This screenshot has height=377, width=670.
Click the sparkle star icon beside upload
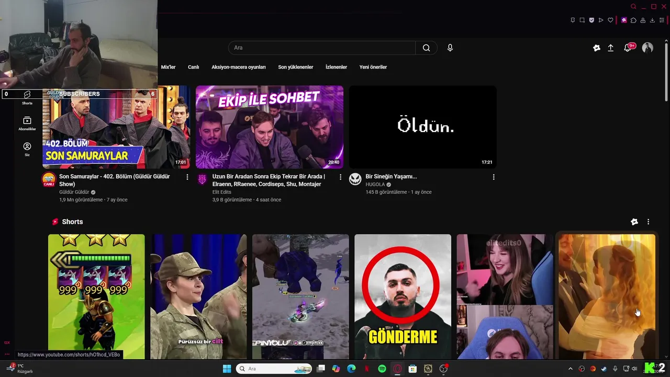pos(597,48)
